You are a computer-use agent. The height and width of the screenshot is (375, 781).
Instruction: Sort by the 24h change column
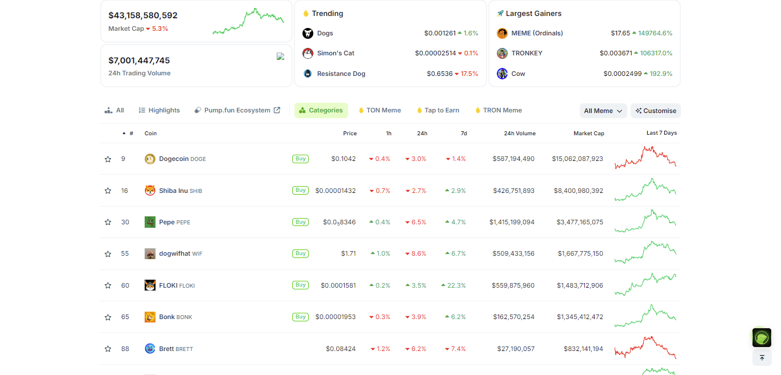(x=422, y=134)
